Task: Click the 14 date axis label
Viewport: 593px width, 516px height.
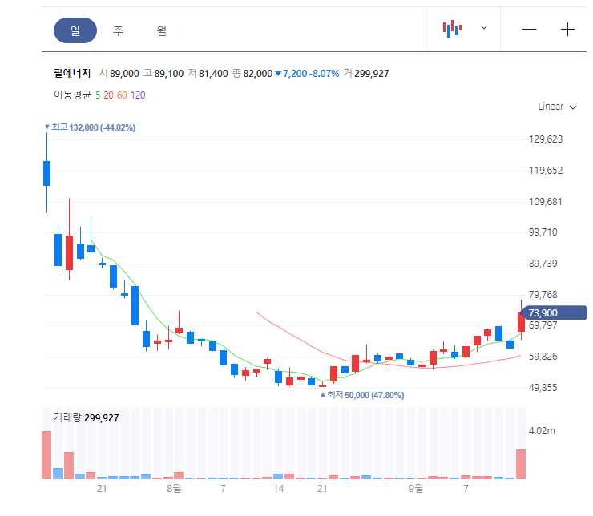Action: (278, 489)
